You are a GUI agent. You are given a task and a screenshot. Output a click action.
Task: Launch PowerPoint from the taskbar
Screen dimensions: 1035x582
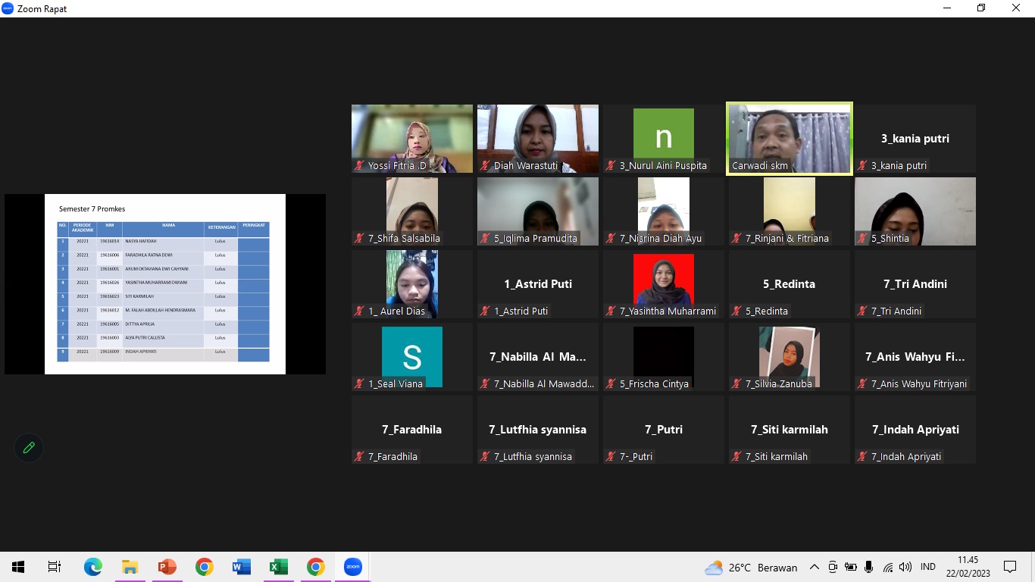[x=167, y=567]
